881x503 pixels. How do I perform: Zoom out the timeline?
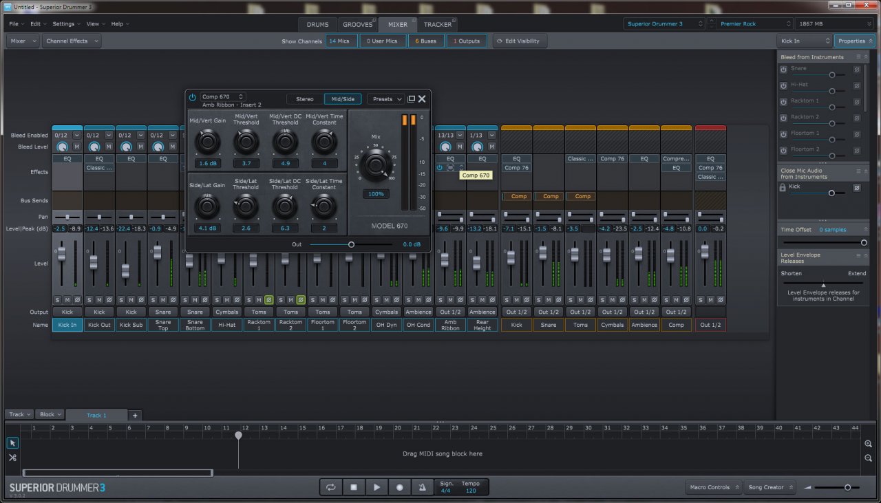[869, 459]
